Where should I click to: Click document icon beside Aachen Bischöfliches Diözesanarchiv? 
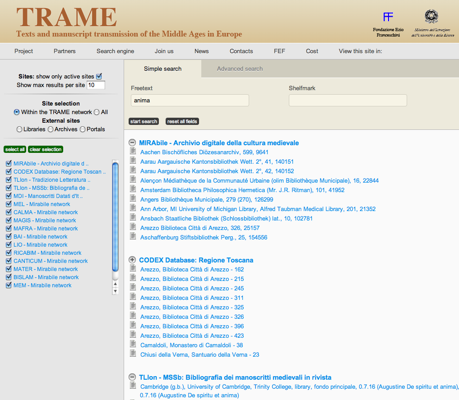click(x=133, y=152)
